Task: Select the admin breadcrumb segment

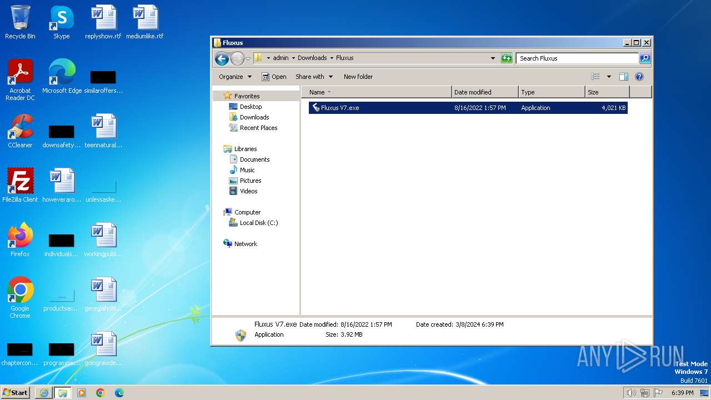Action: [x=281, y=58]
